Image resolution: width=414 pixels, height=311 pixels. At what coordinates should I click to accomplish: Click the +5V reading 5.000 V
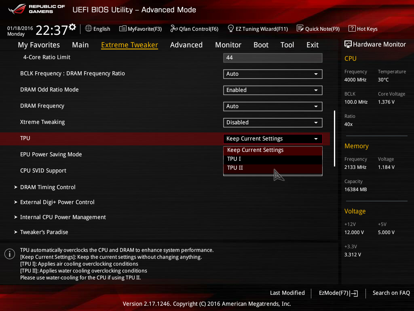pos(386,232)
